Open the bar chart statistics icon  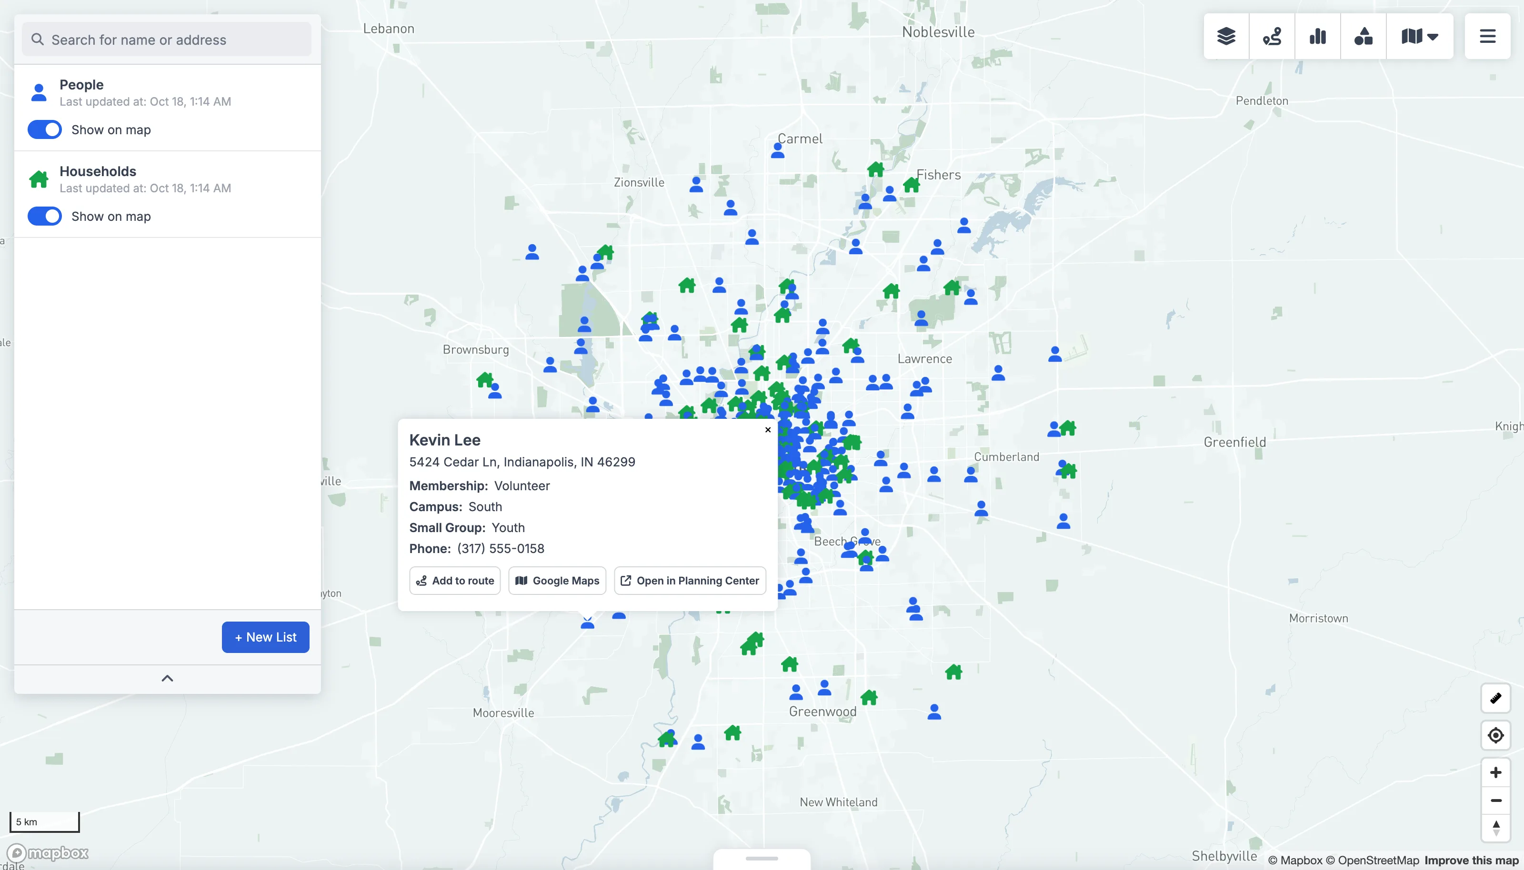click(x=1318, y=37)
